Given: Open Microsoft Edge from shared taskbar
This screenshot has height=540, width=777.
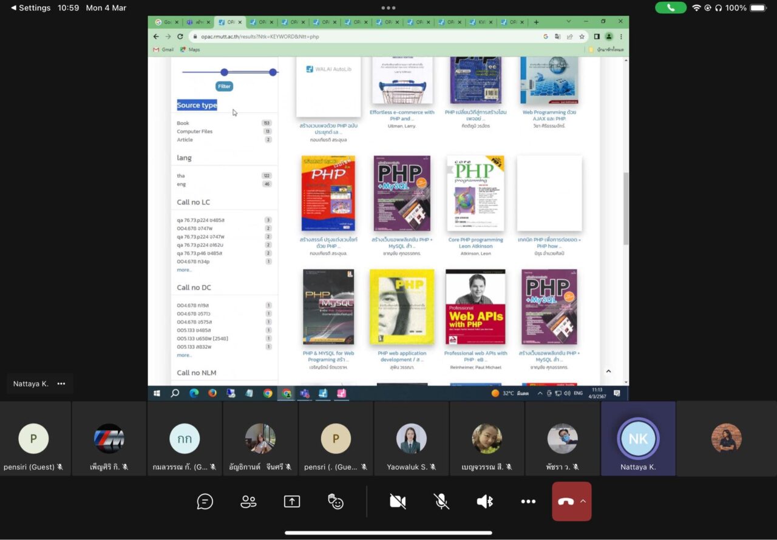Looking at the screenshot, I should point(194,393).
